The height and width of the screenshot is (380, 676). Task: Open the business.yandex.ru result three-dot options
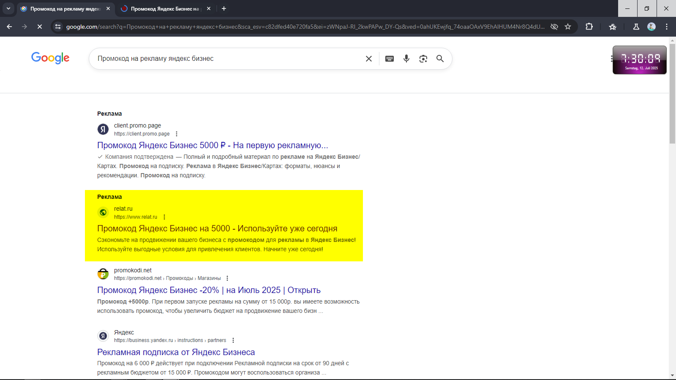pos(233,340)
